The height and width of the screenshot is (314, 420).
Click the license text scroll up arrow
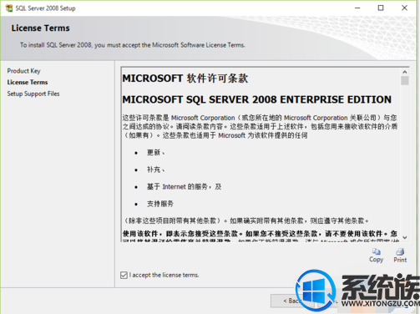coord(405,72)
